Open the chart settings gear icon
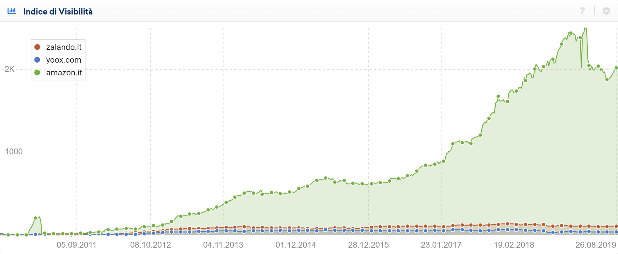Viewport: 618px width, 254px height. click(606, 11)
